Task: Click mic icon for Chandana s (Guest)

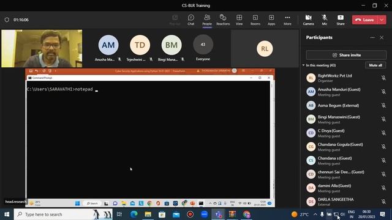Action: pos(383,160)
